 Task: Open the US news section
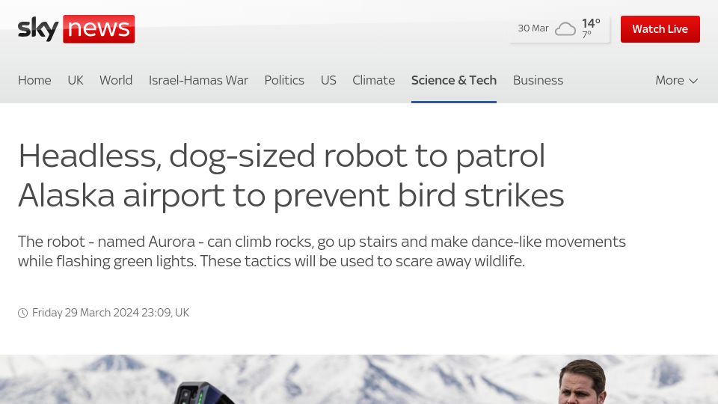click(x=328, y=80)
